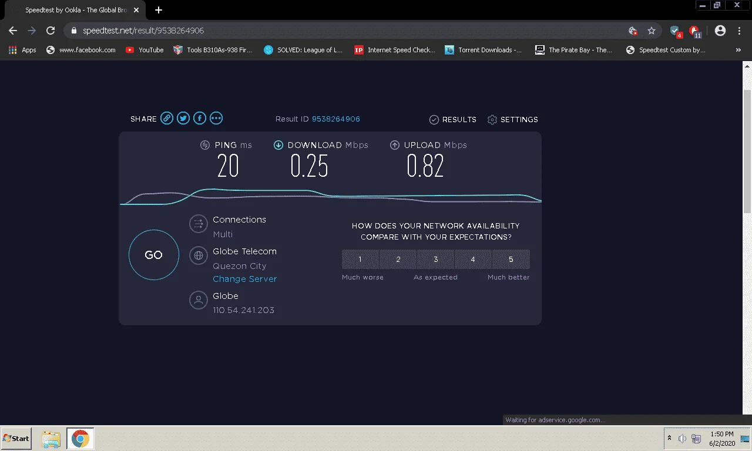Click the ping icon
The width and height of the screenshot is (752, 451).
tap(205, 145)
